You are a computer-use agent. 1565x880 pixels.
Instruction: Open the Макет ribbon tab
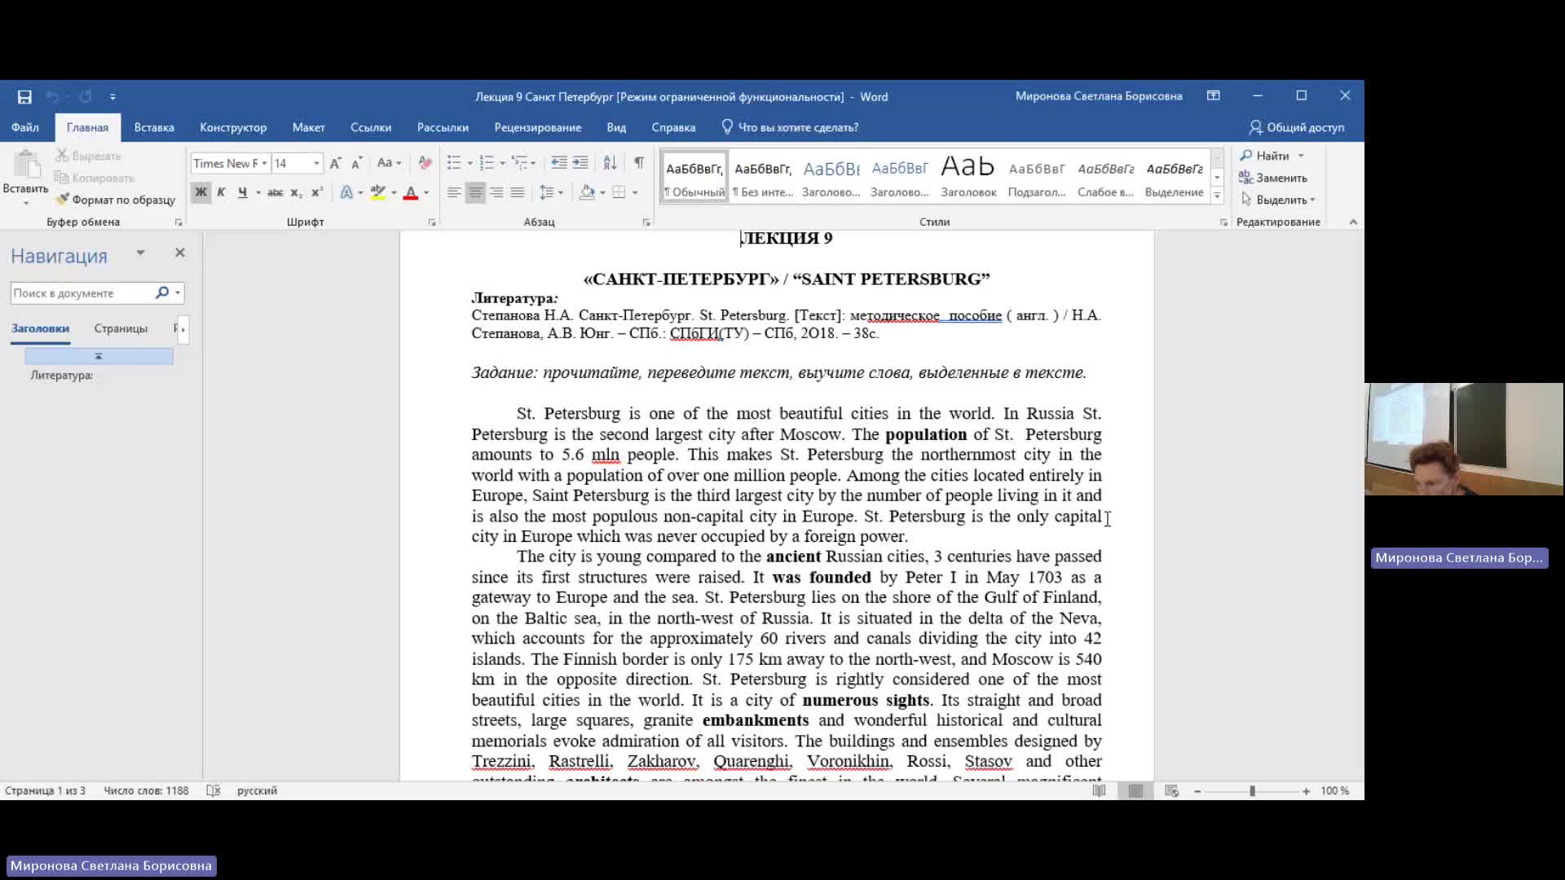click(308, 127)
